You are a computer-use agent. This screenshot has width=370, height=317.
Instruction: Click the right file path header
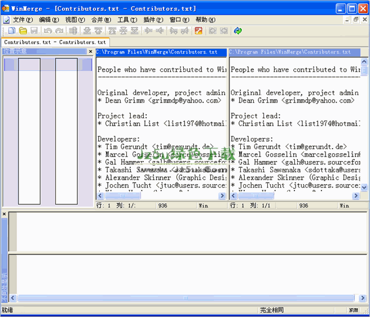294,52
